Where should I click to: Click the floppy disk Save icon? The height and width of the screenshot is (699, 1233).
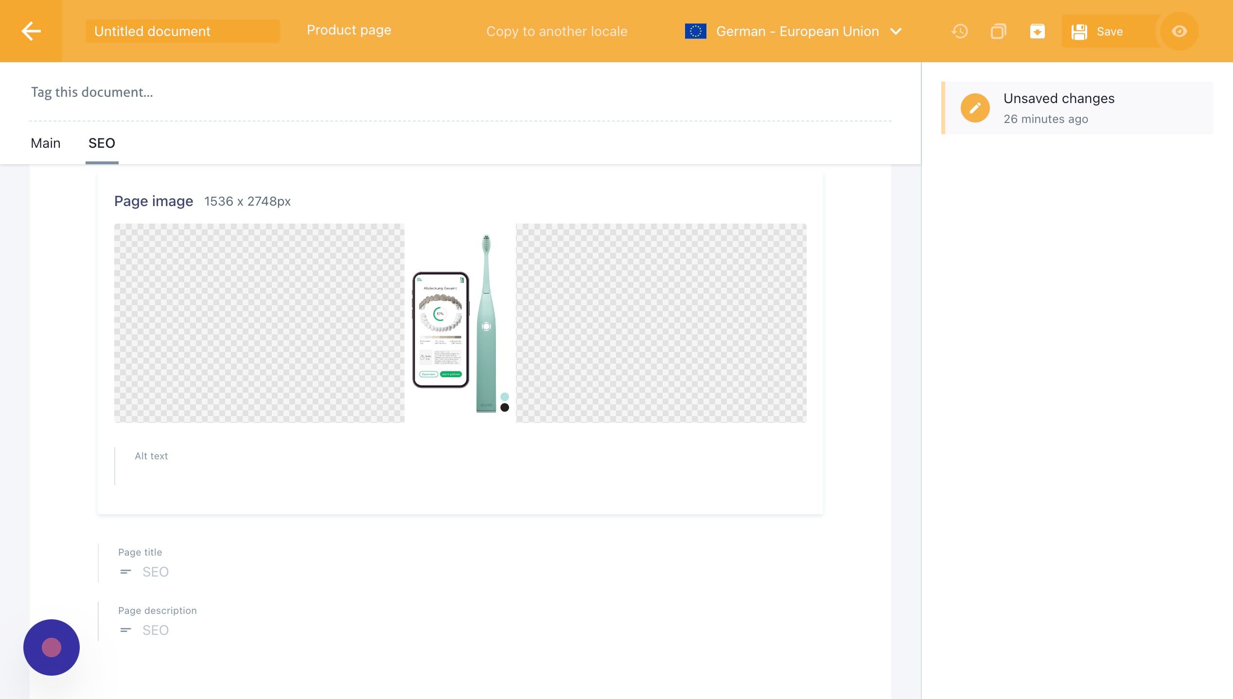[1079, 32]
